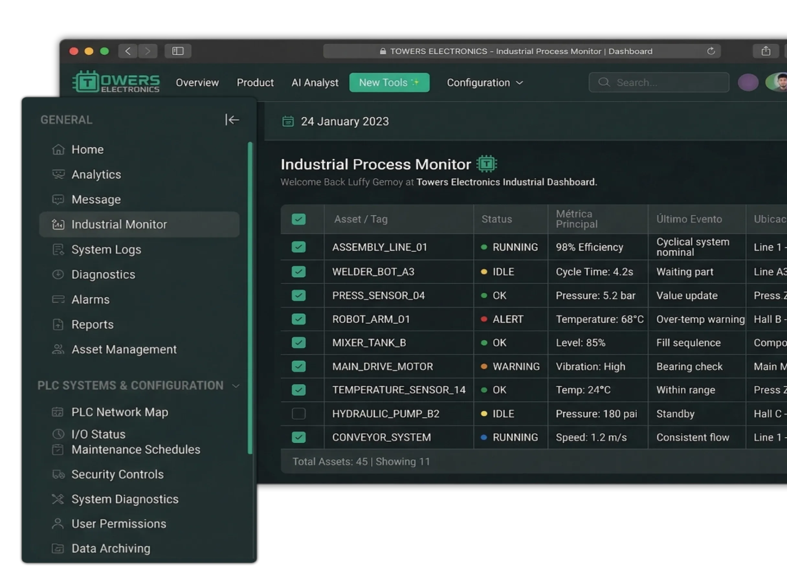
Task: Open the Home section in sidebar
Action: (x=87, y=149)
